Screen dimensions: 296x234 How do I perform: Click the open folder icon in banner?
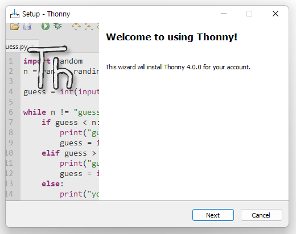point(15,26)
